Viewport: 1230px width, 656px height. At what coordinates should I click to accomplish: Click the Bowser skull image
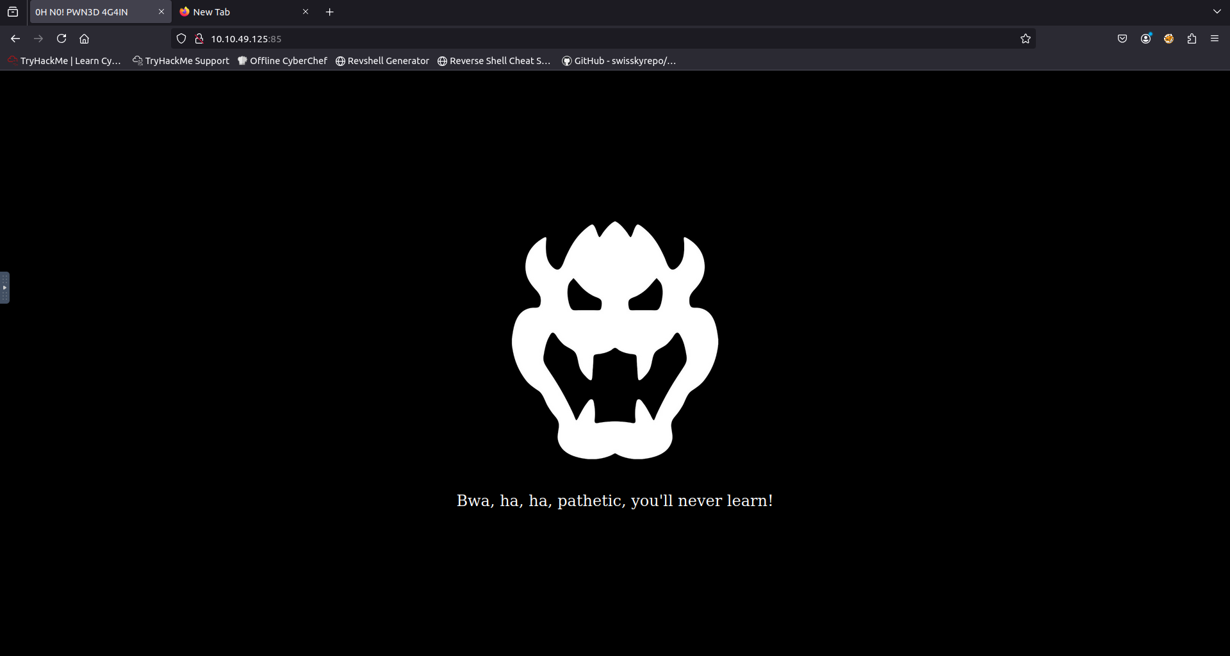615,340
